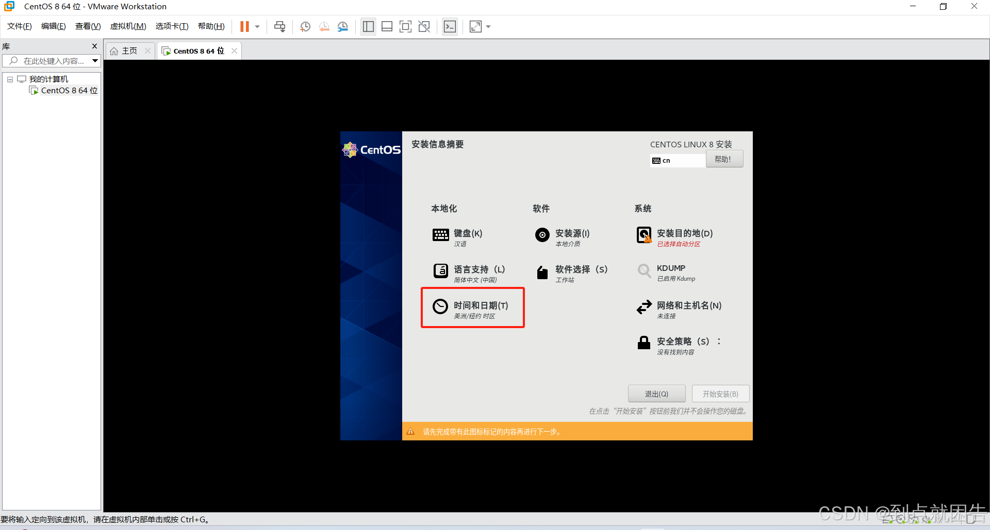Open the 编辑(E) menu
This screenshot has height=530, width=990.
point(54,26)
